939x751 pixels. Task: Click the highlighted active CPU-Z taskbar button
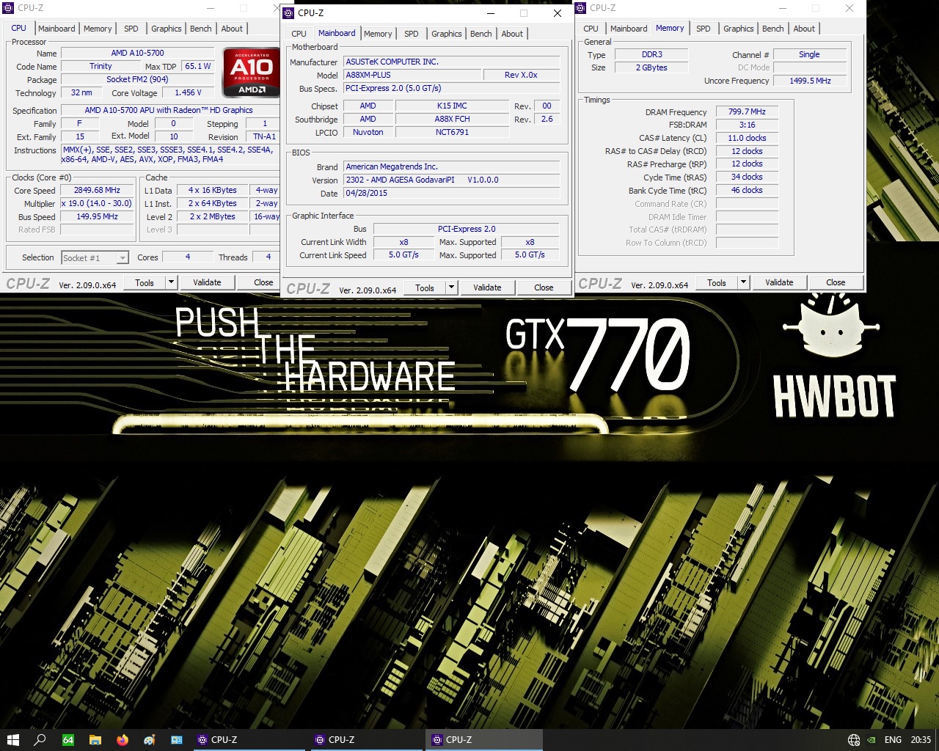[x=484, y=740]
